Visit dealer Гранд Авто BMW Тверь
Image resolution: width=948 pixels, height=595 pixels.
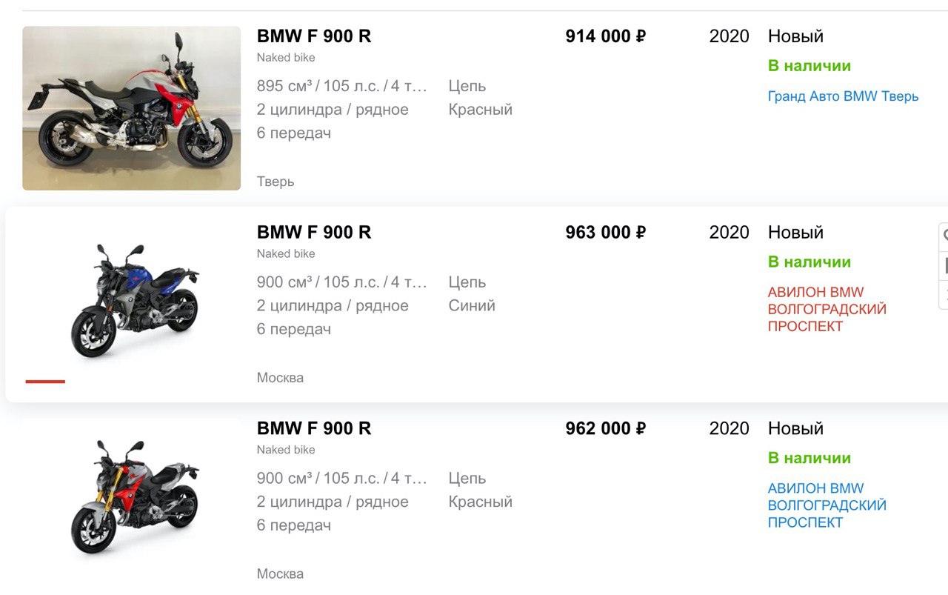coord(843,96)
